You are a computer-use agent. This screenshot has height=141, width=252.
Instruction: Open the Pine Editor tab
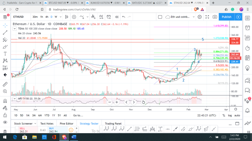[66, 124]
